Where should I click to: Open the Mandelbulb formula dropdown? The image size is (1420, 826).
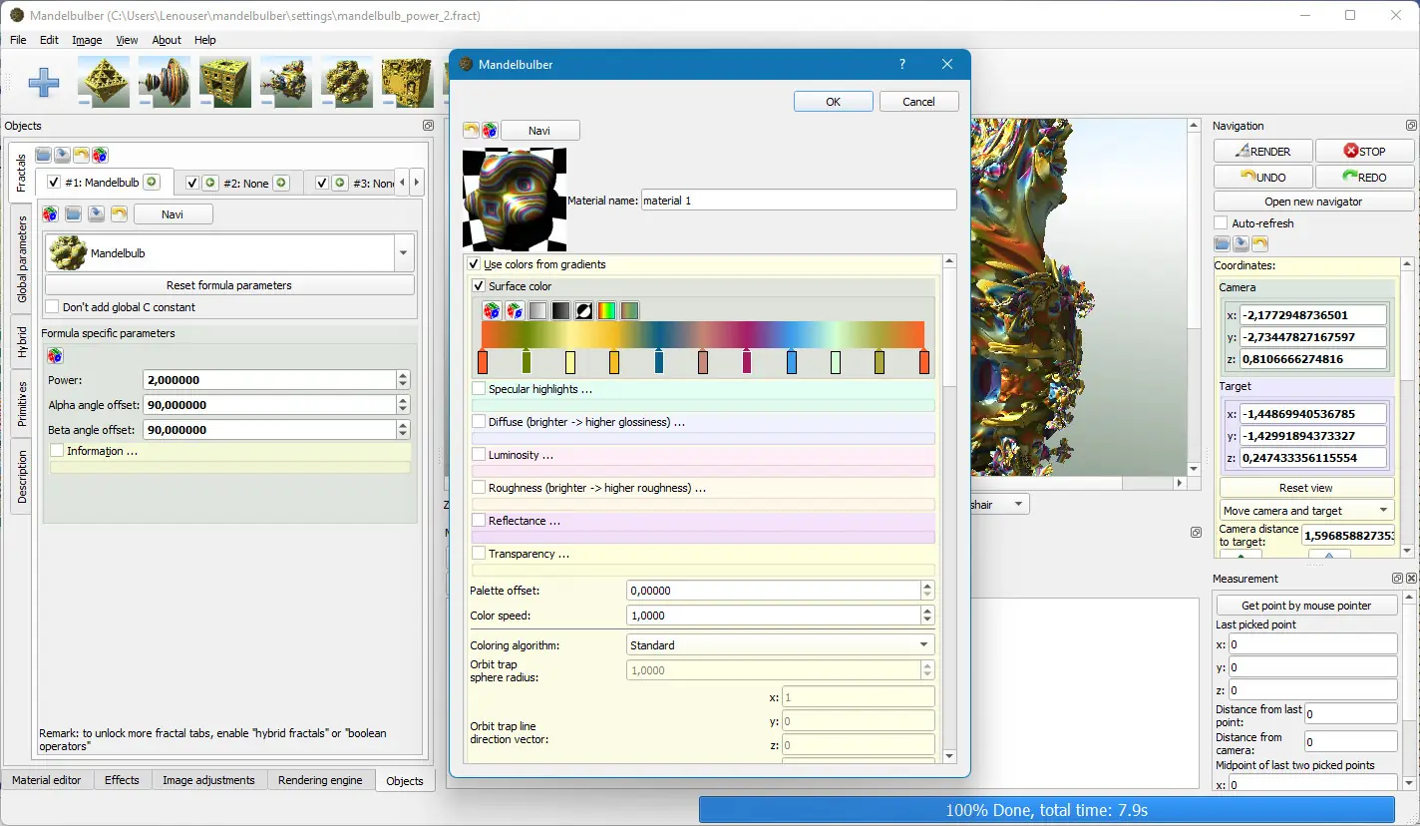[229, 253]
